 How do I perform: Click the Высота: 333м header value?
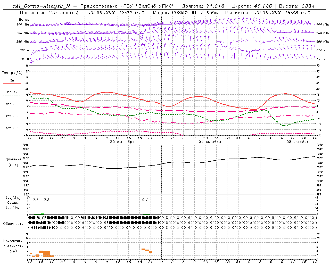[x=296, y=6]
